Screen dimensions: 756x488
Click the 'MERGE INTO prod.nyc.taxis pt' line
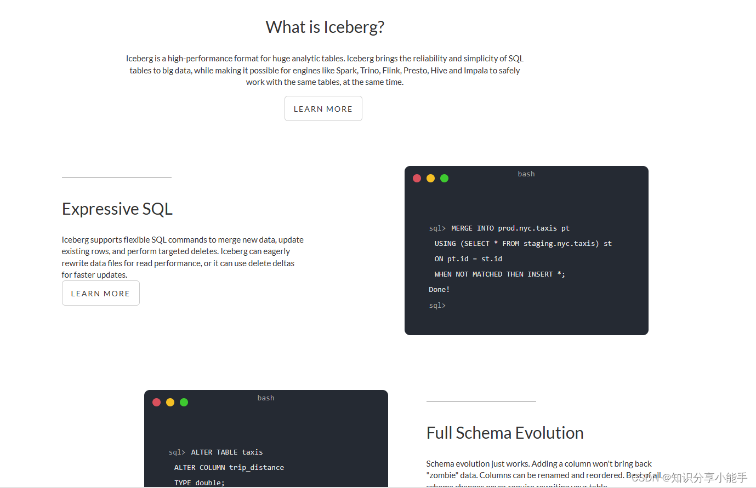510,228
